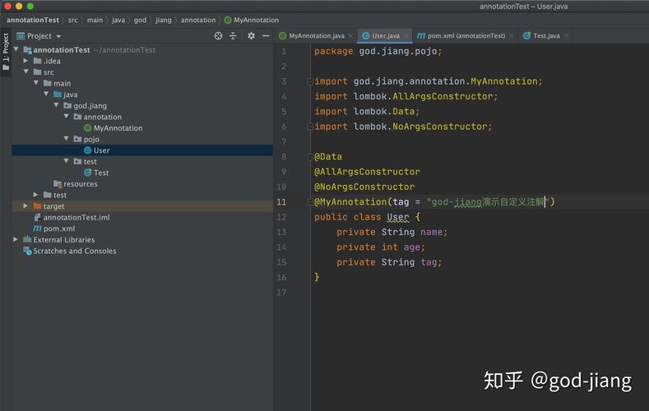Screen dimensions: 649x411
Task: Click the User class icon in tree
Action: [x=88, y=150]
